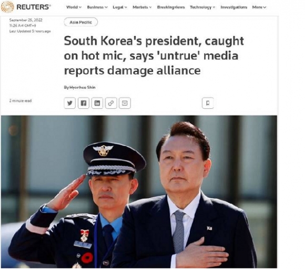This screenshot has width=305, height=270.
Task: Bookmark the article for later
Action: (x=208, y=103)
